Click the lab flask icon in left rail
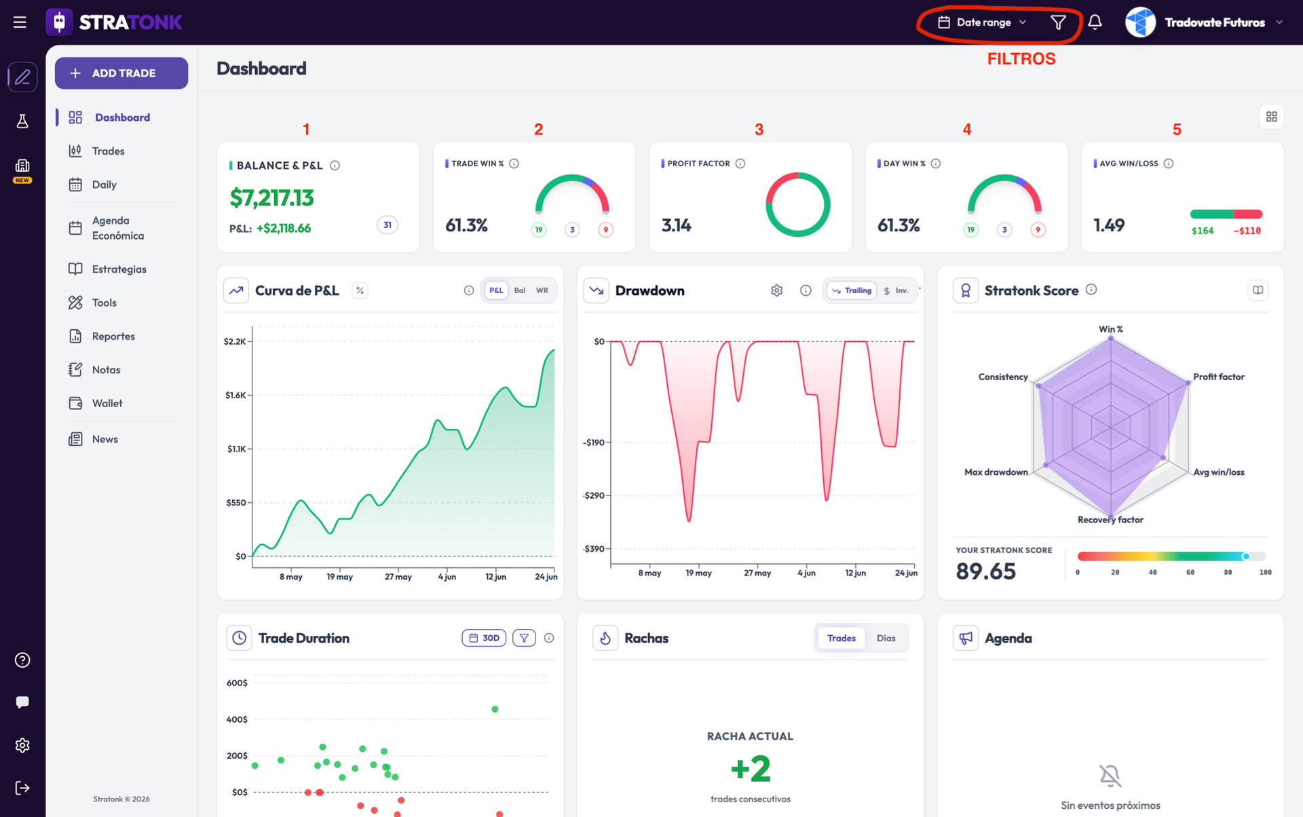Image resolution: width=1303 pixels, height=817 pixels. pyautogui.click(x=22, y=121)
